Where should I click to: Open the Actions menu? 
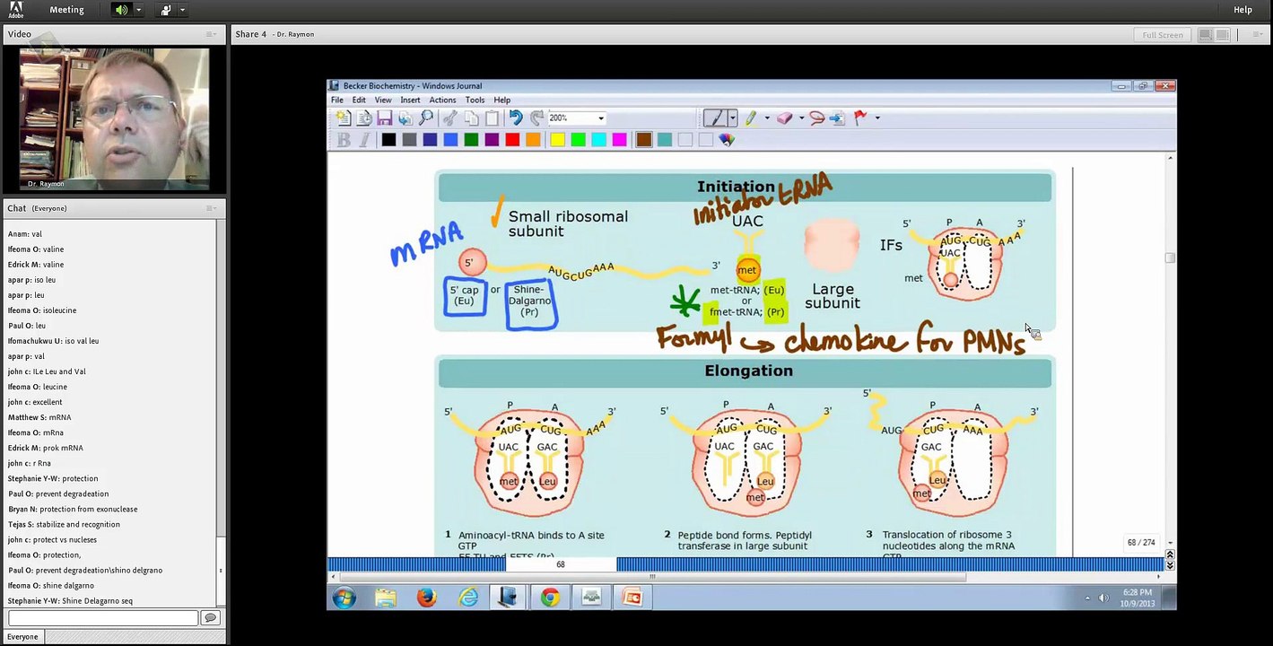(442, 100)
